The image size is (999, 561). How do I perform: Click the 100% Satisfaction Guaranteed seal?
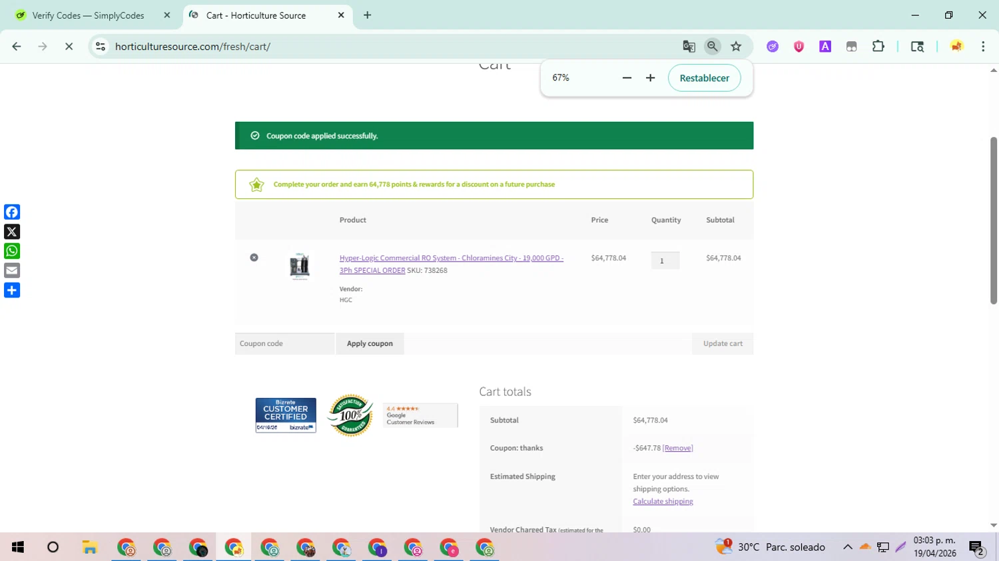point(350,415)
